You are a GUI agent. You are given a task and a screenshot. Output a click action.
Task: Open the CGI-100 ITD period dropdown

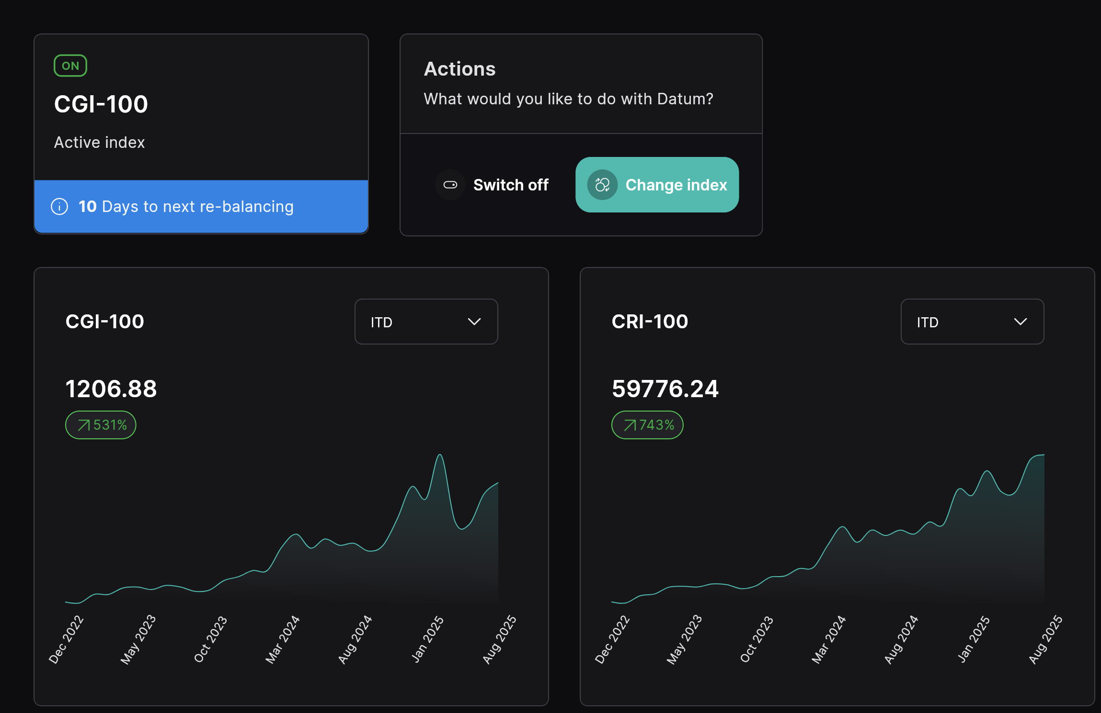coord(426,322)
